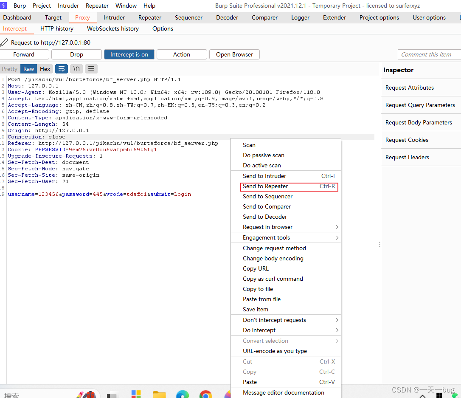The image size is (461, 398).
Task: Expand Engagement tools submenu arrow
Action: click(x=337, y=238)
